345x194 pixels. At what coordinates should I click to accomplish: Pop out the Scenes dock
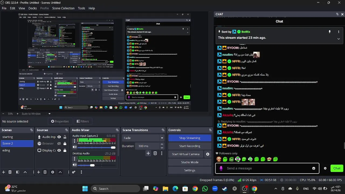click(32, 130)
